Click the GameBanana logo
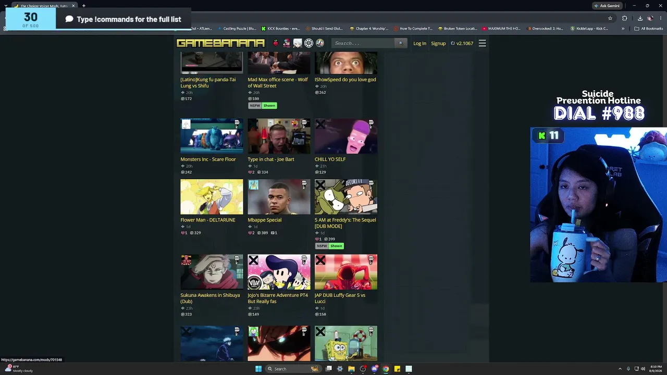This screenshot has width=667, height=375. tap(220, 43)
